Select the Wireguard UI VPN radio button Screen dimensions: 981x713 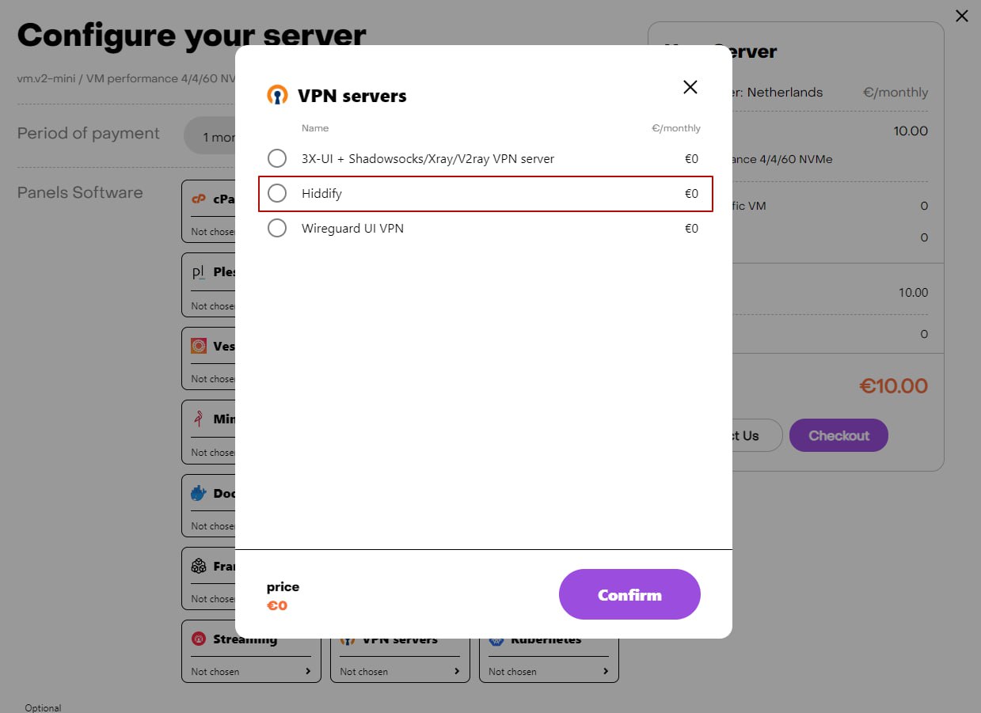(x=277, y=229)
